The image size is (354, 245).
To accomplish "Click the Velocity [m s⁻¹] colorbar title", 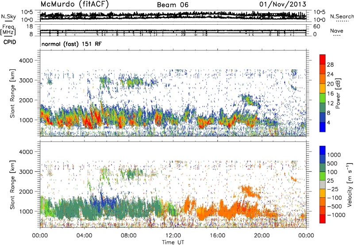I will click(x=350, y=184).
